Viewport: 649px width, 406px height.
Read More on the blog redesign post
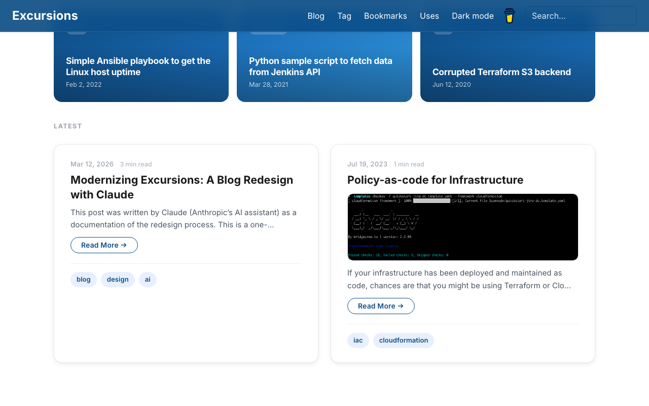click(104, 245)
